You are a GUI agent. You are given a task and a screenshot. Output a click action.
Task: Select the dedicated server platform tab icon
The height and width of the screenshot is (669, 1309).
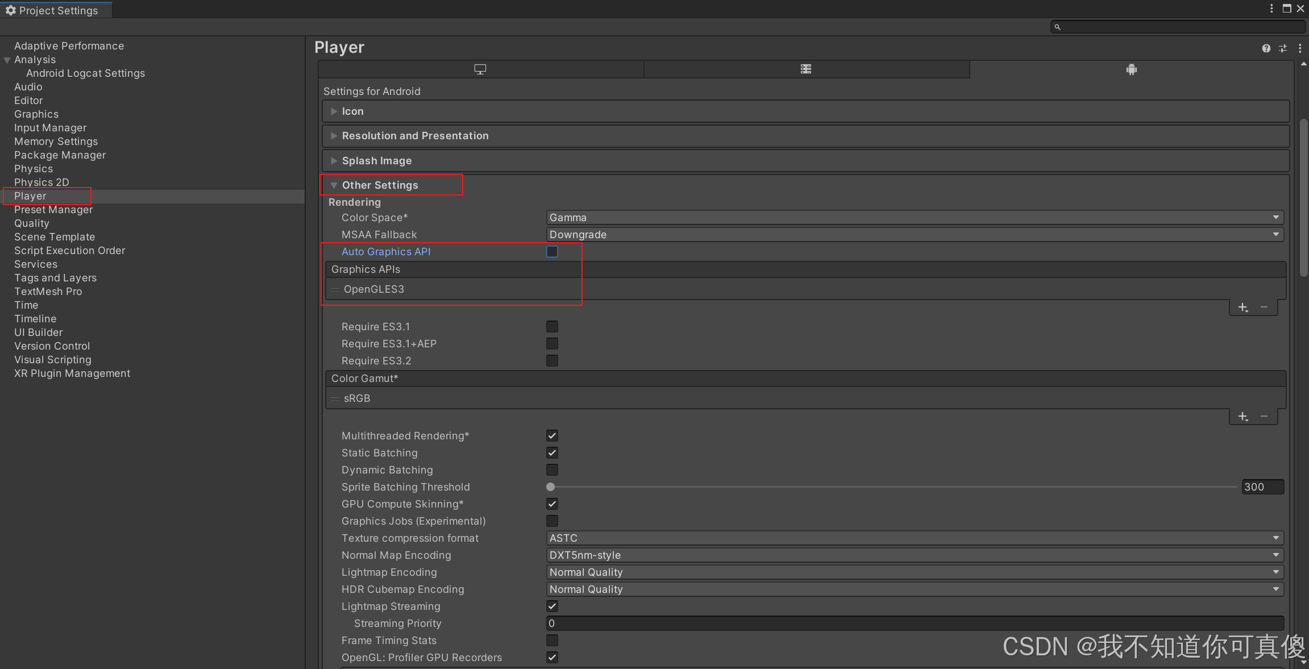[805, 69]
